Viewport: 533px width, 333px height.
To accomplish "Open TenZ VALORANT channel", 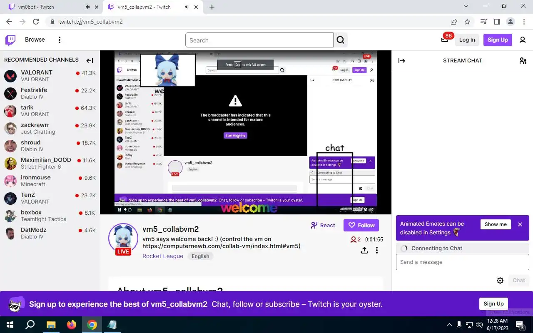I will click(x=50, y=198).
